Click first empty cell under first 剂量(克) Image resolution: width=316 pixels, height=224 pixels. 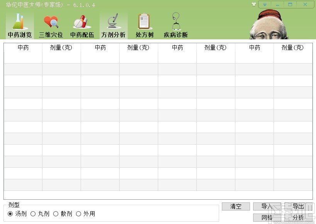(x=61, y=57)
